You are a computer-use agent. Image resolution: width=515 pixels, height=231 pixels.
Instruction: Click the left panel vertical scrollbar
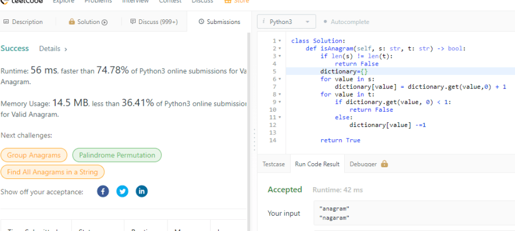[x=249, y=131]
